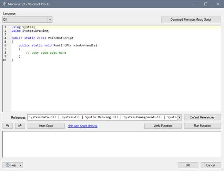
Task: Click the Default References button
Action: [x=202, y=117]
